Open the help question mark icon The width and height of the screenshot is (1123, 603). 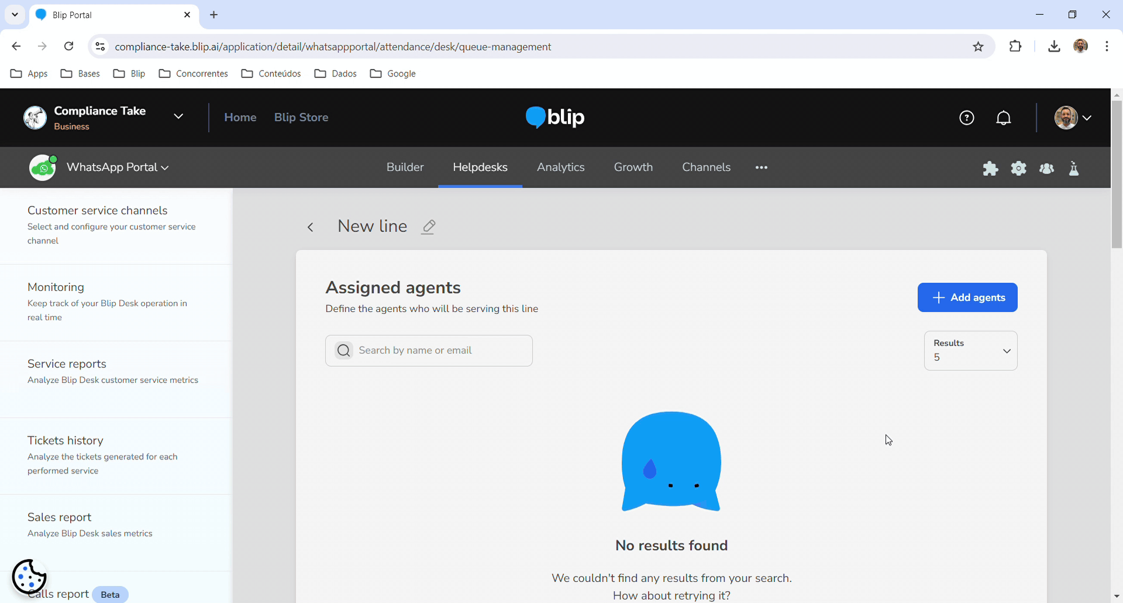(967, 118)
